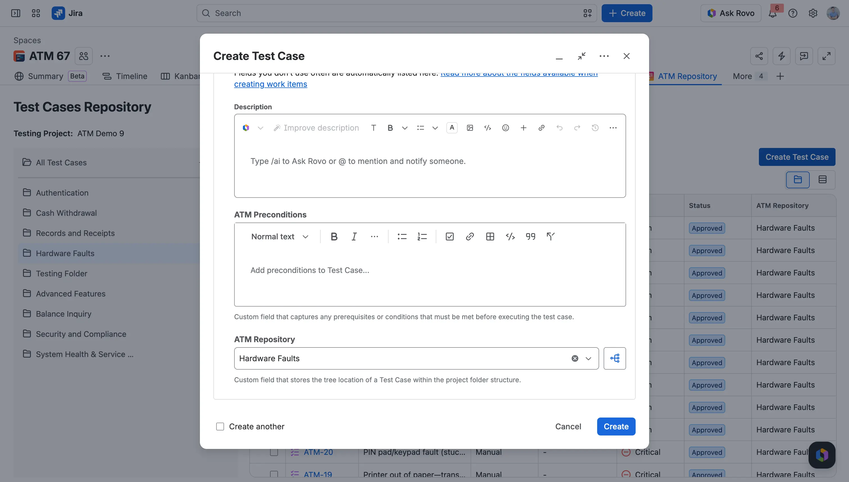
Task: Clear formatting icon in Preconditions toolbar
Action: tap(551, 236)
